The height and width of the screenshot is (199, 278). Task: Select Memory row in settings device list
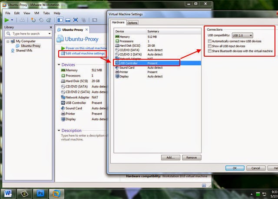coord(157,37)
